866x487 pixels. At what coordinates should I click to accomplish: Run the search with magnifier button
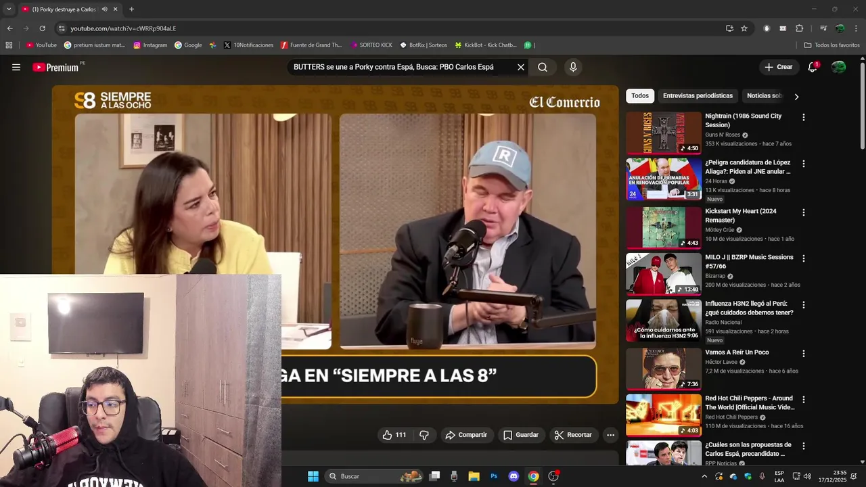pyautogui.click(x=543, y=67)
